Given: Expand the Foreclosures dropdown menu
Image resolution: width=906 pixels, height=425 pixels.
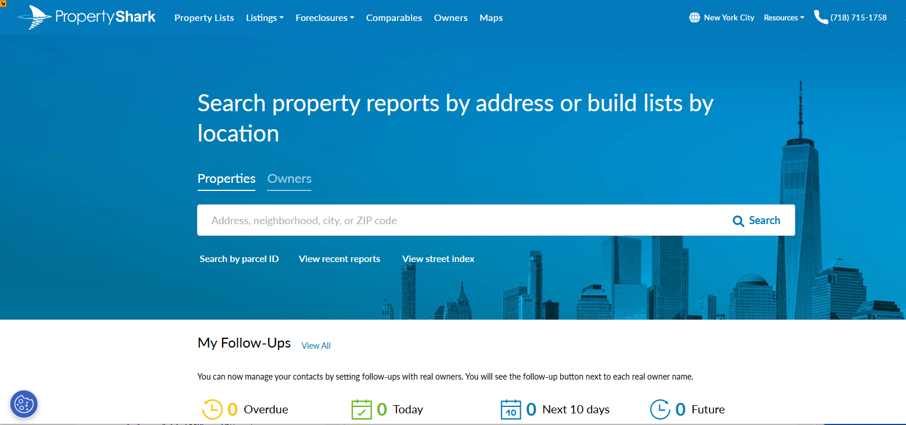Looking at the screenshot, I should click(325, 18).
